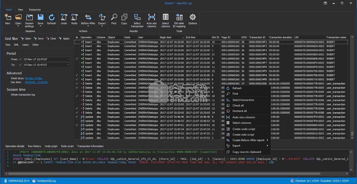Switch to the Resources ribbon tab
Viewport: 357px width, 184px height.
pyautogui.click(x=35, y=10)
